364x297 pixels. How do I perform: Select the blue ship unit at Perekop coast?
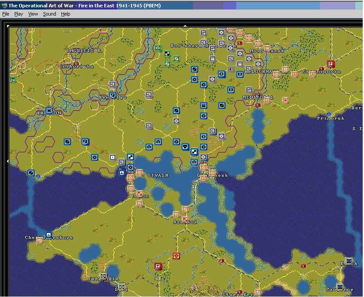[122, 173]
